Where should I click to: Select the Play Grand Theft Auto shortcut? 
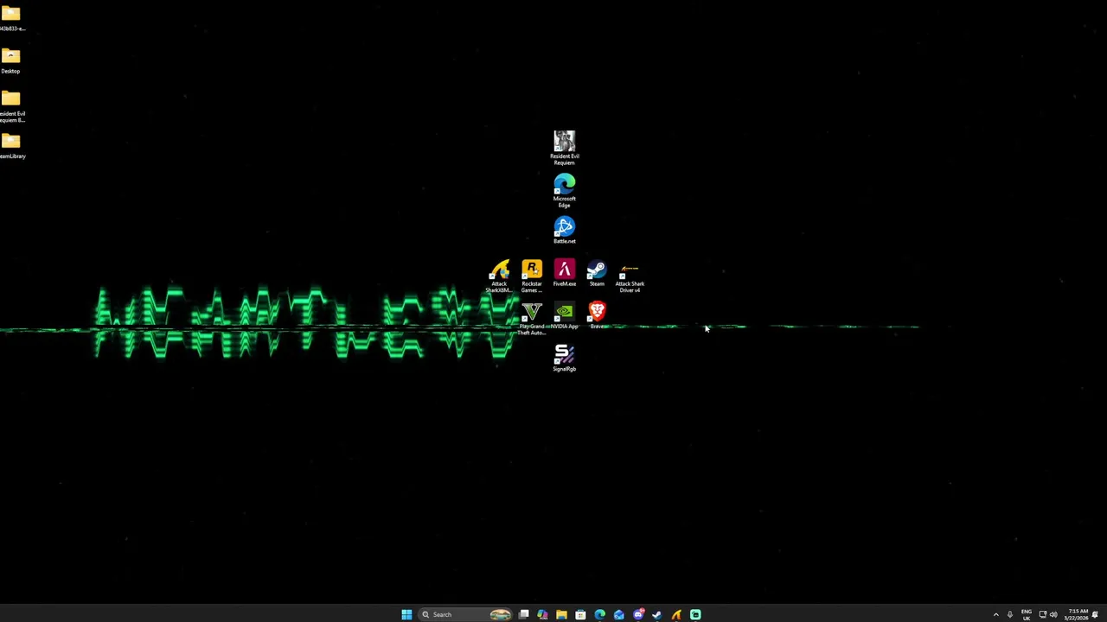[x=532, y=319]
